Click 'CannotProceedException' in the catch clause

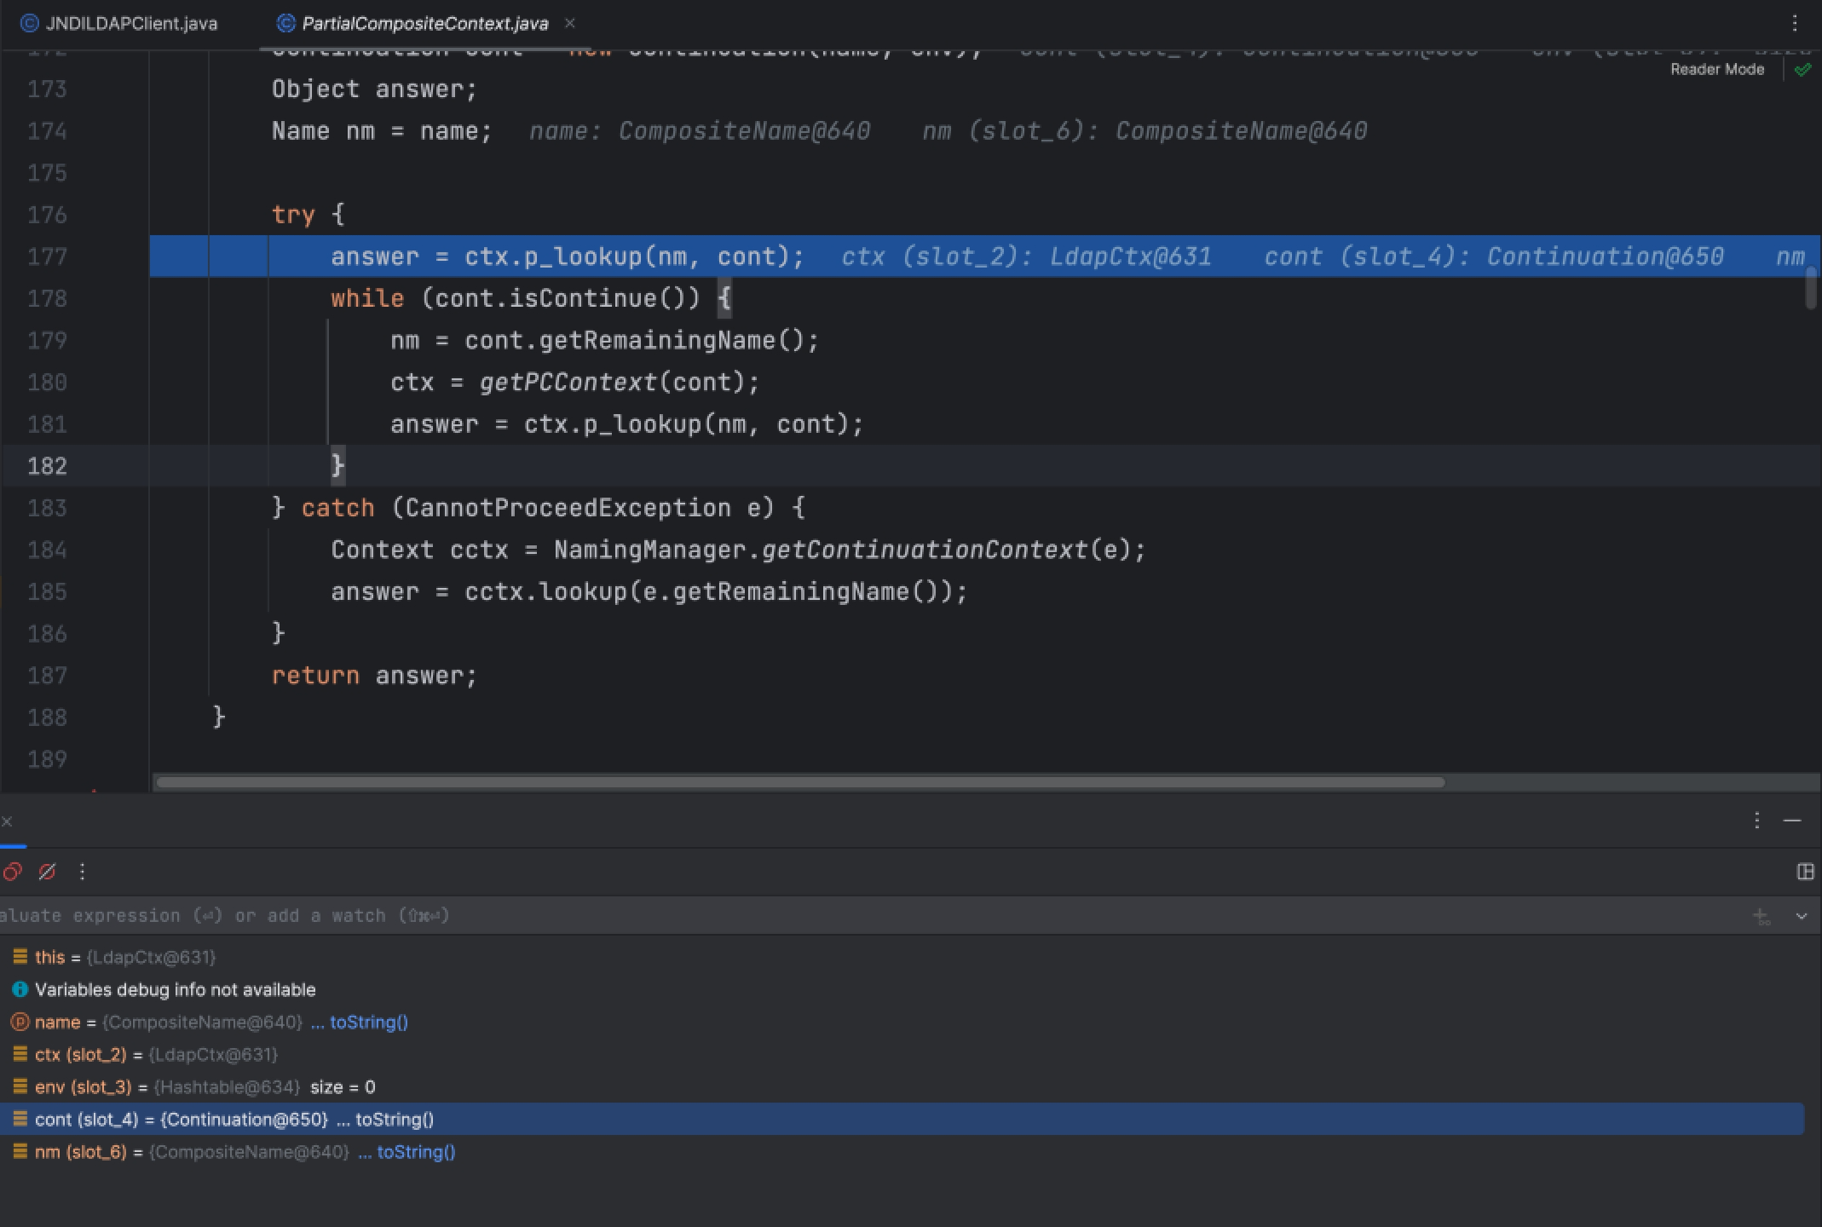coord(568,508)
